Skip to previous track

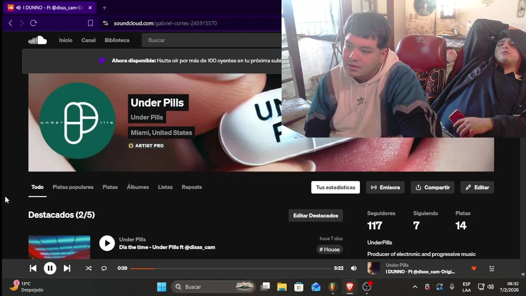tap(33, 268)
